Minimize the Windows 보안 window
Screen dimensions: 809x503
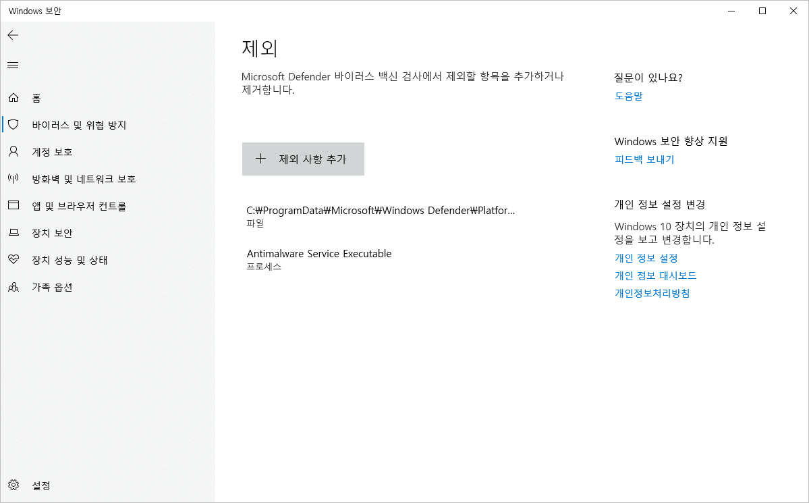731,11
